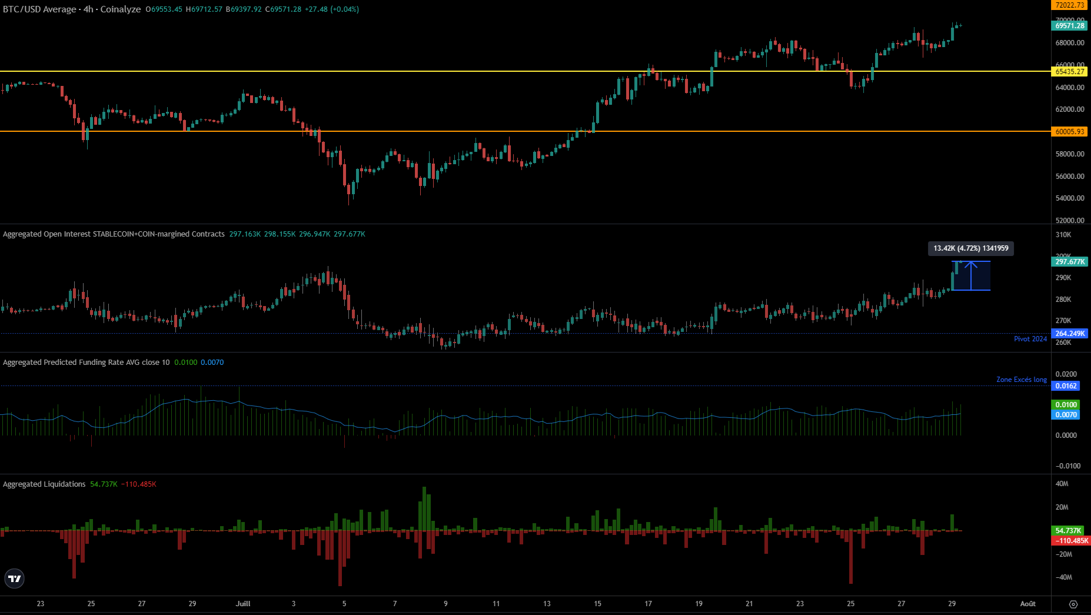Select the Pivot 2024 line label
The height and width of the screenshot is (615, 1091).
click(1030, 339)
